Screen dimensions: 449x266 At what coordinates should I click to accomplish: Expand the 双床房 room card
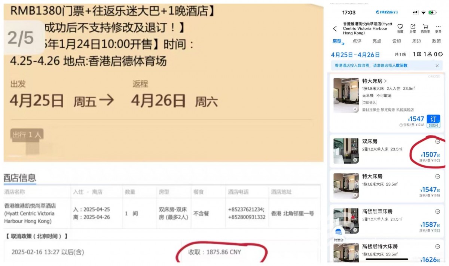(437, 141)
